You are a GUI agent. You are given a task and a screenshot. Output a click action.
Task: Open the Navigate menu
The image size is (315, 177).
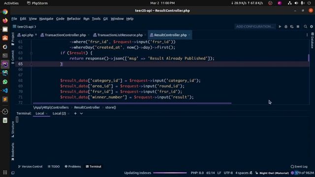click(x=46, y=19)
